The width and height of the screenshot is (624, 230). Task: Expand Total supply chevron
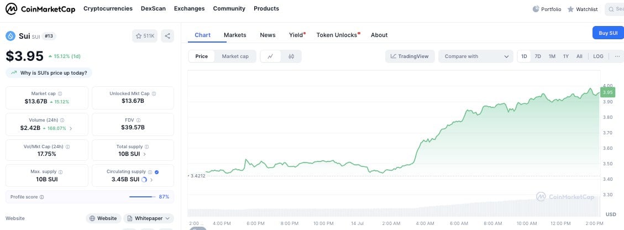point(144,154)
